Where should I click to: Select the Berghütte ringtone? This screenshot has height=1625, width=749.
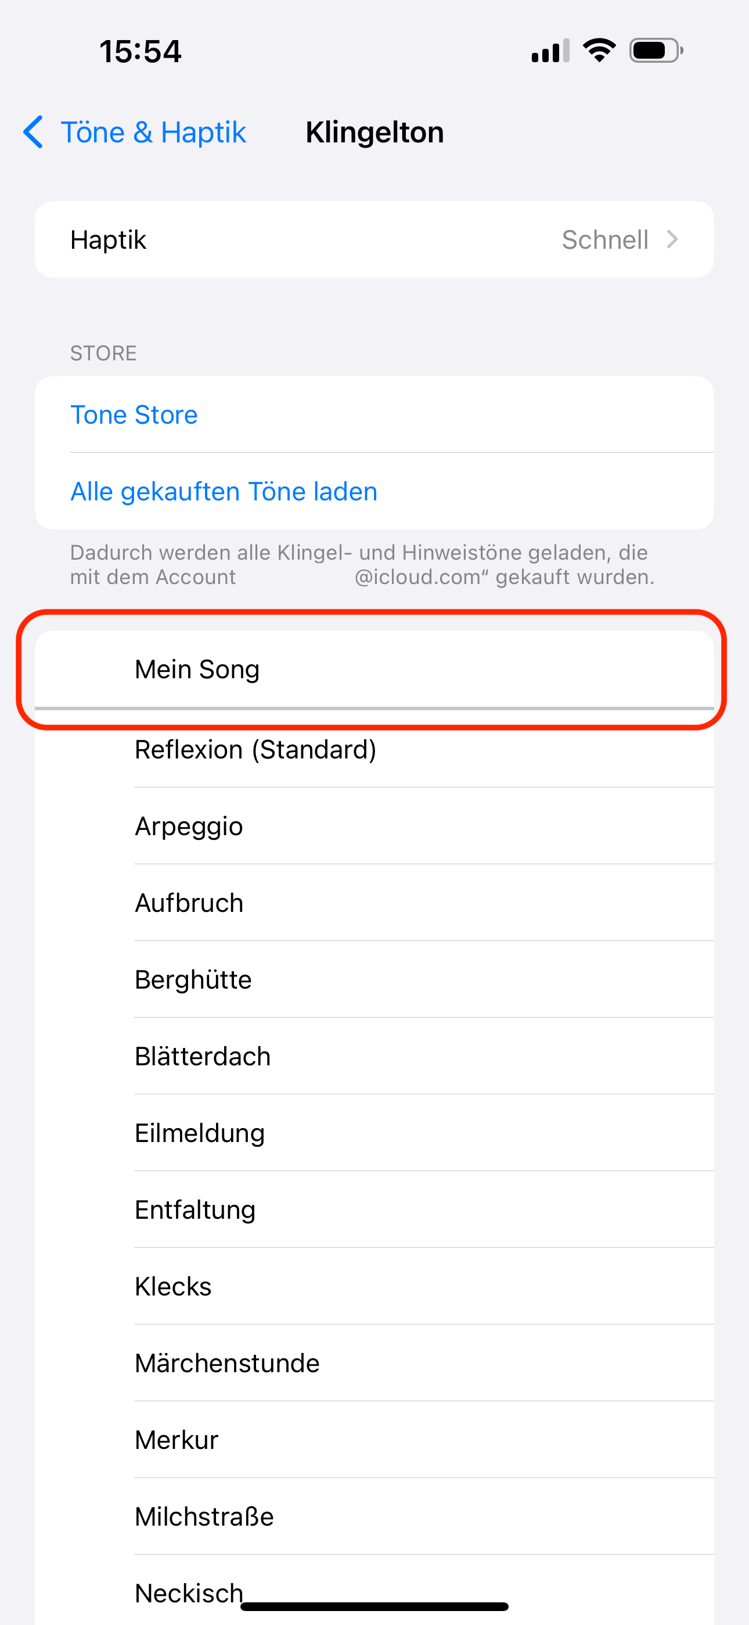point(193,980)
